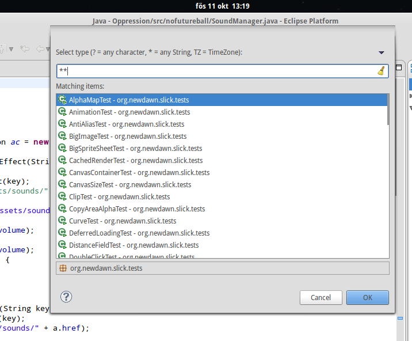Select AlphaMapTest in matching items

click(222, 100)
